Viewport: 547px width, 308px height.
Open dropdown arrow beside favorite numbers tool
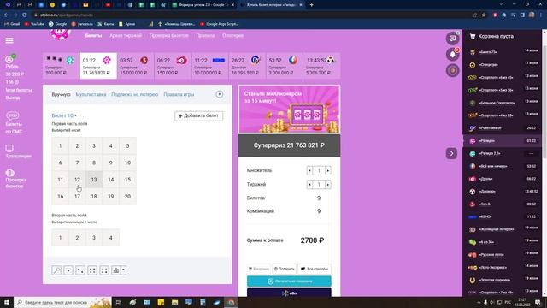tap(123, 270)
